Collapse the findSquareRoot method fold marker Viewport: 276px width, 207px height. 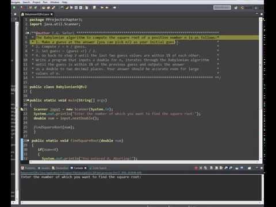coord(28,140)
